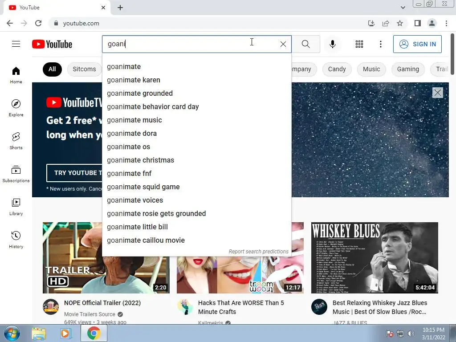Clear the search box with the X icon

pyautogui.click(x=283, y=44)
